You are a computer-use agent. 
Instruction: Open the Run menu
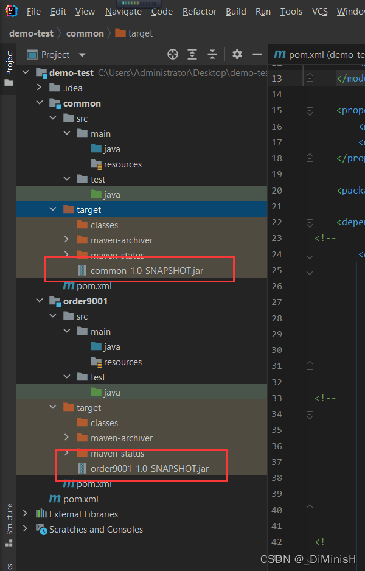(x=263, y=12)
